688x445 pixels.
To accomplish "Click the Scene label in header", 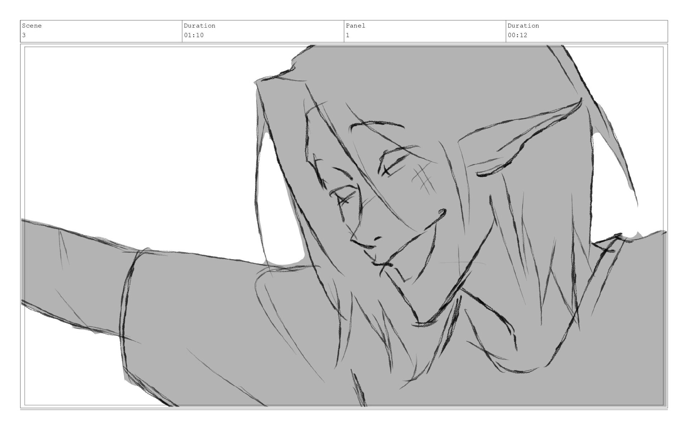I will click(x=32, y=26).
